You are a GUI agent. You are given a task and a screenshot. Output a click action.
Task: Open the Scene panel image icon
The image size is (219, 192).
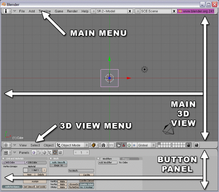point(60,153)
